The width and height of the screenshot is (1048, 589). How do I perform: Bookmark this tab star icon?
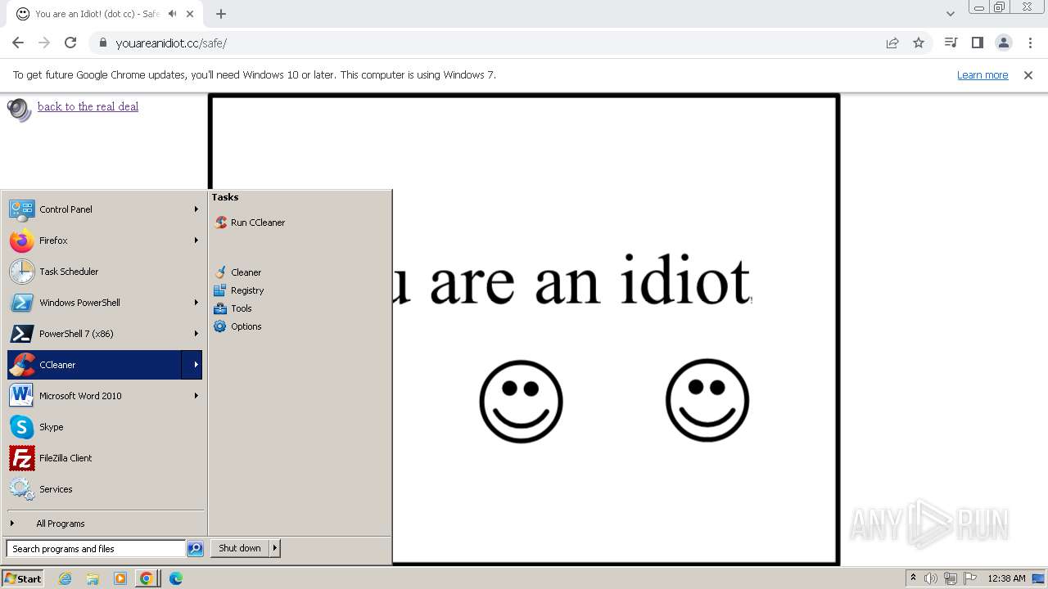pyautogui.click(x=919, y=43)
